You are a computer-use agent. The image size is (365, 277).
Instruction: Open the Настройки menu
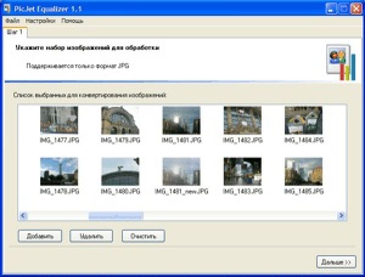point(41,21)
